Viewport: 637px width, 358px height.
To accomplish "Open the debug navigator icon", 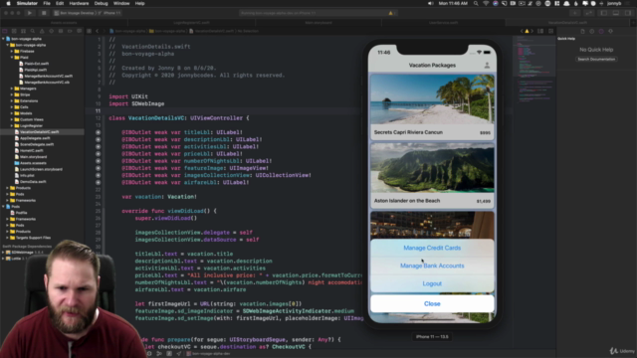I will pos(61,31).
